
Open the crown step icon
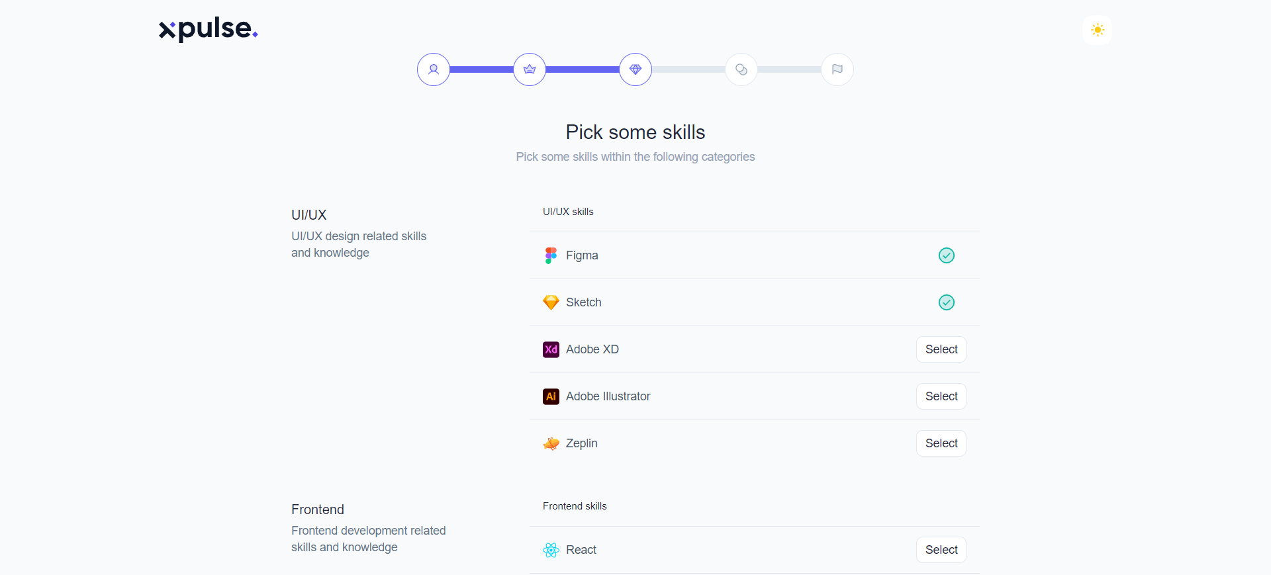click(530, 69)
